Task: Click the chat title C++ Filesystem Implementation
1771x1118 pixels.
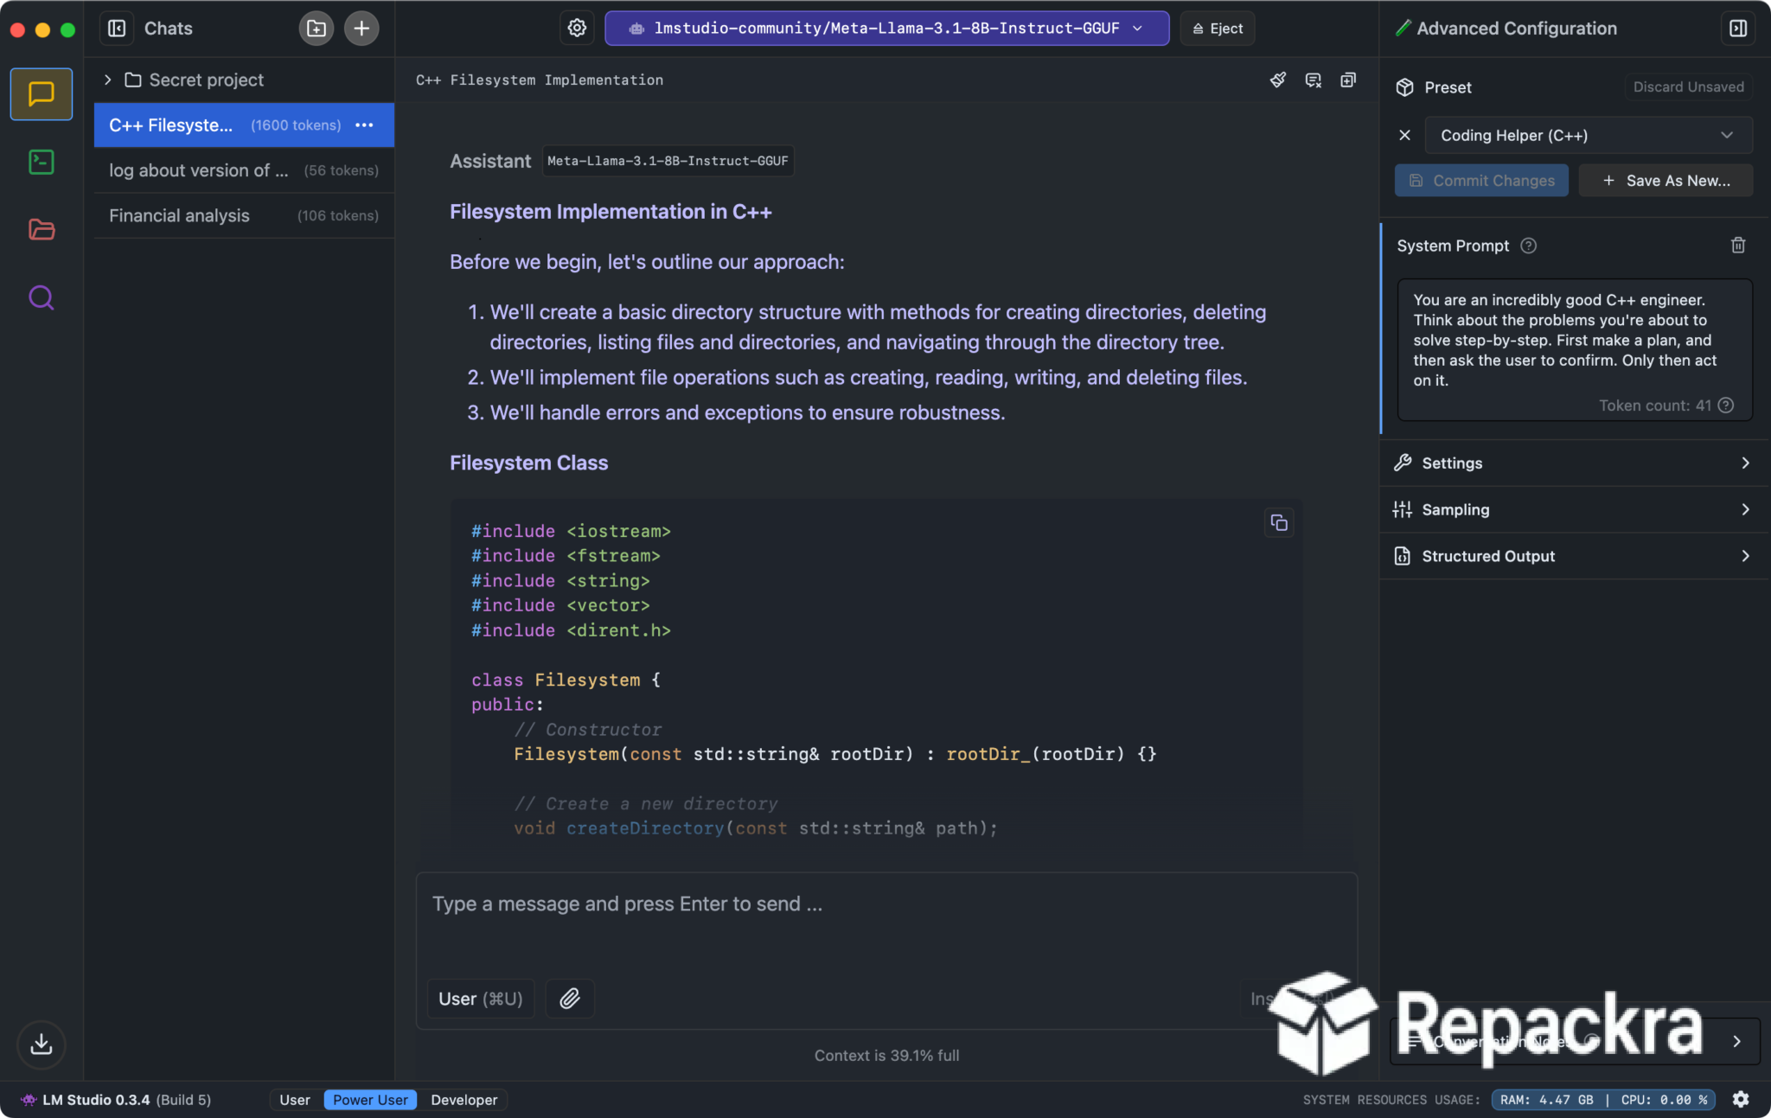Action: coord(540,80)
